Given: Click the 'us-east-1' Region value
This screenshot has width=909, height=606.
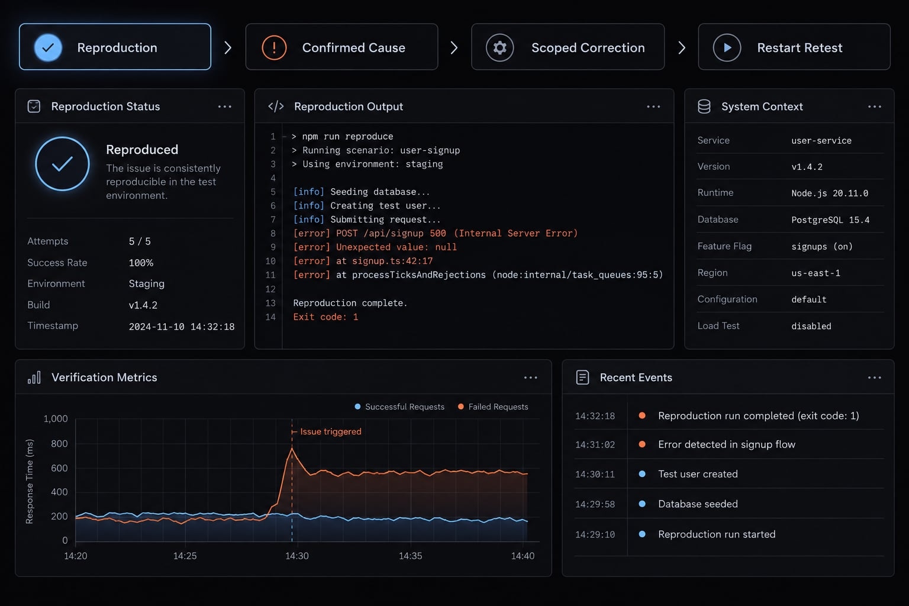Looking at the screenshot, I should pyautogui.click(x=815, y=273).
